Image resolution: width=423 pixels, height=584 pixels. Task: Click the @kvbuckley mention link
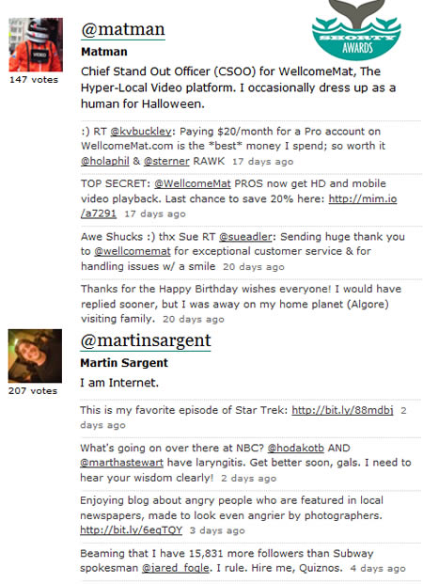141,132
